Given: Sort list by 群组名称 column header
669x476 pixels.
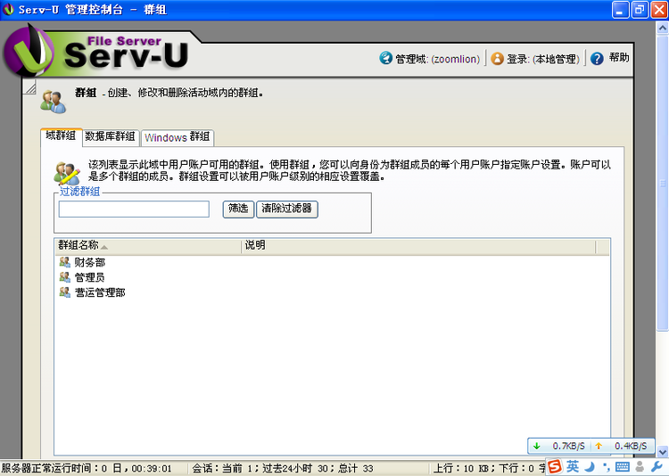Looking at the screenshot, I should 78,245.
